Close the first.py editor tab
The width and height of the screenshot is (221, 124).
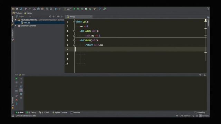[x=91, y=17]
